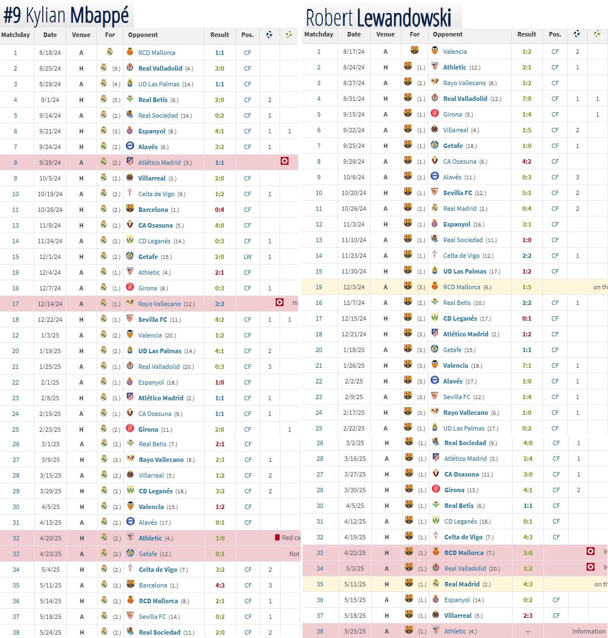The width and height of the screenshot is (608, 638).
Task: Open the Sevilla FC opponent link in Lewandowski's matchday 10 row
Action: click(457, 193)
